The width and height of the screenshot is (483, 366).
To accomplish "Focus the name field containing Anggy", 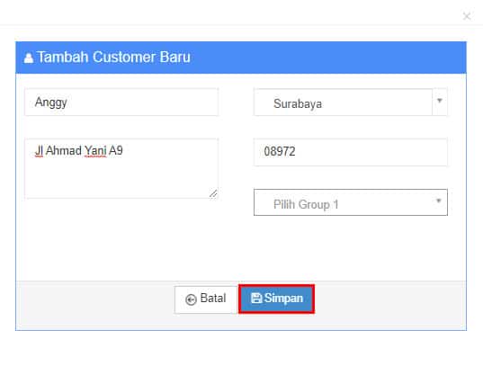I will [121, 103].
